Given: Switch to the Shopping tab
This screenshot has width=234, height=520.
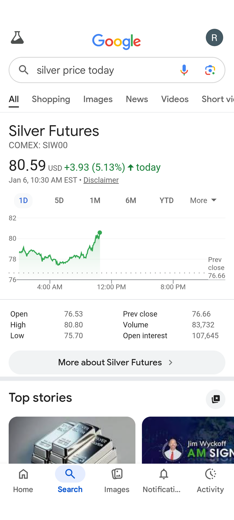Looking at the screenshot, I should click(51, 99).
